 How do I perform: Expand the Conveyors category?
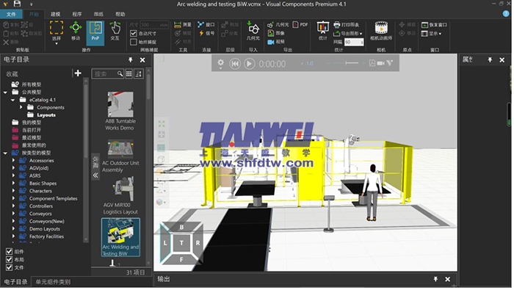pos(13,214)
